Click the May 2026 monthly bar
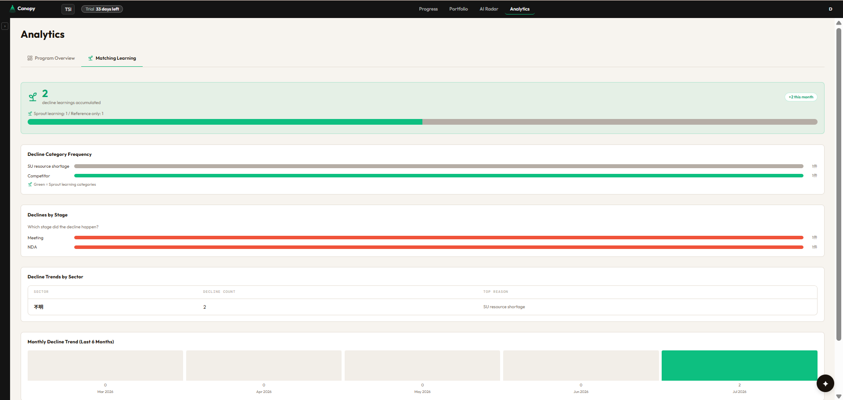Image resolution: width=843 pixels, height=400 pixels. [x=422, y=365]
